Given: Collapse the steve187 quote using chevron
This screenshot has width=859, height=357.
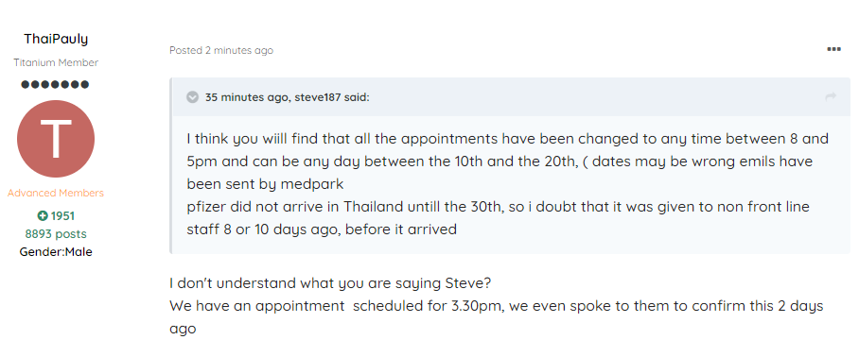Looking at the screenshot, I should pos(192,97).
